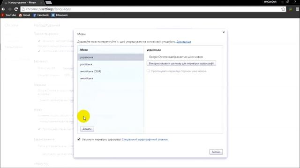Viewport: 300px width, 168px height.
Task: Toggle Увімкнути перевірку орфографії checkbox
Action: pyautogui.click(x=79, y=139)
